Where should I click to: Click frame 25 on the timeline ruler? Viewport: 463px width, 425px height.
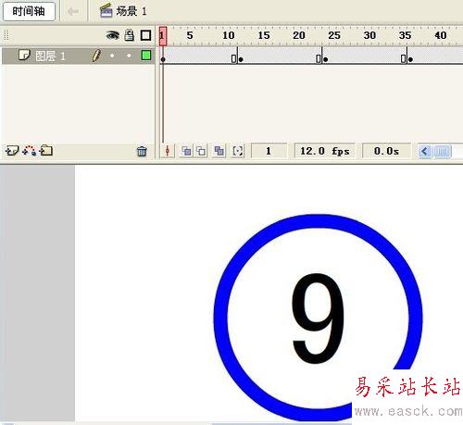point(334,35)
